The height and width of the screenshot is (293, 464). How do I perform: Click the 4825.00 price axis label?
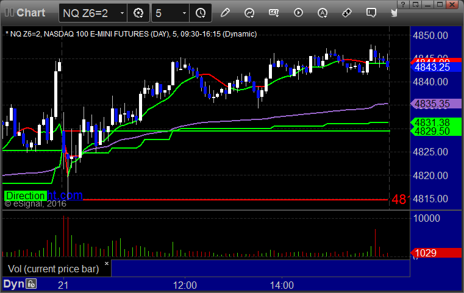click(430, 152)
